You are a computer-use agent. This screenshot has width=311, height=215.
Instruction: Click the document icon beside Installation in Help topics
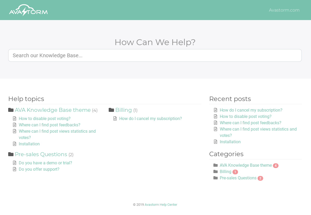[x=15, y=144]
